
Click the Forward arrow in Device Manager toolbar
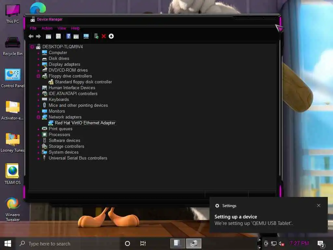(x=38, y=36)
